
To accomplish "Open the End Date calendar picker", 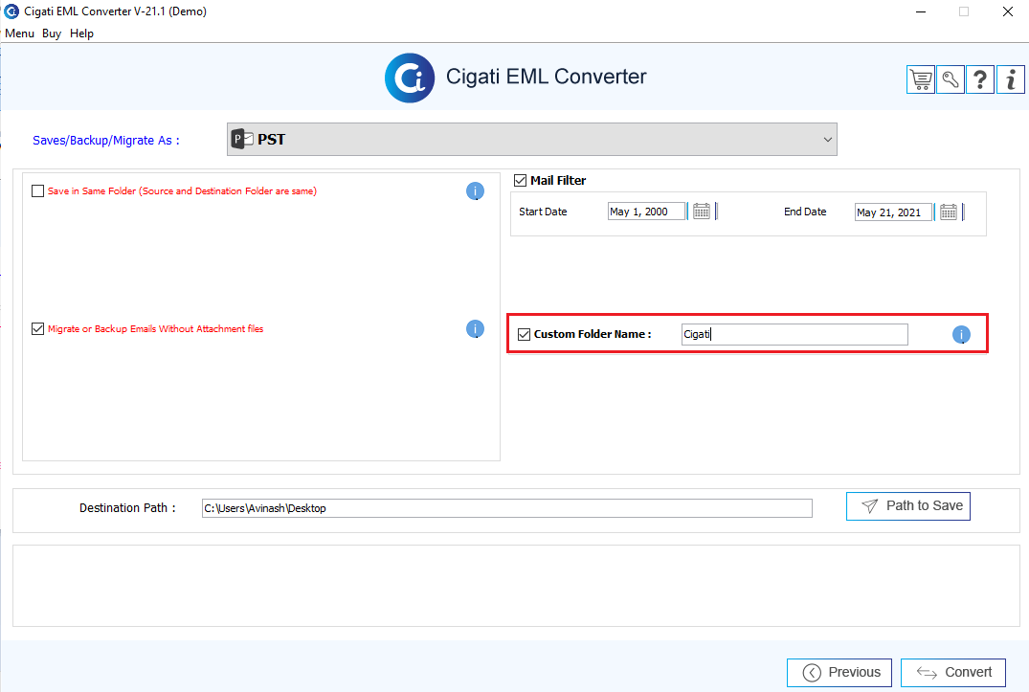I will (x=949, y=212).
